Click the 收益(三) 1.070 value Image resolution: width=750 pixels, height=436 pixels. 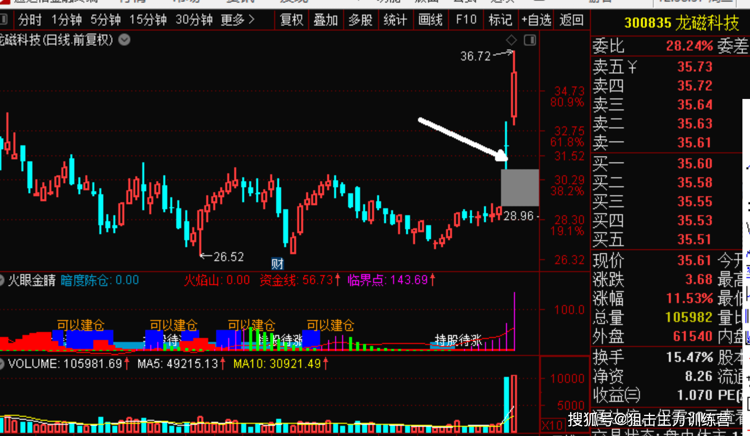click(x=695, y=395)
